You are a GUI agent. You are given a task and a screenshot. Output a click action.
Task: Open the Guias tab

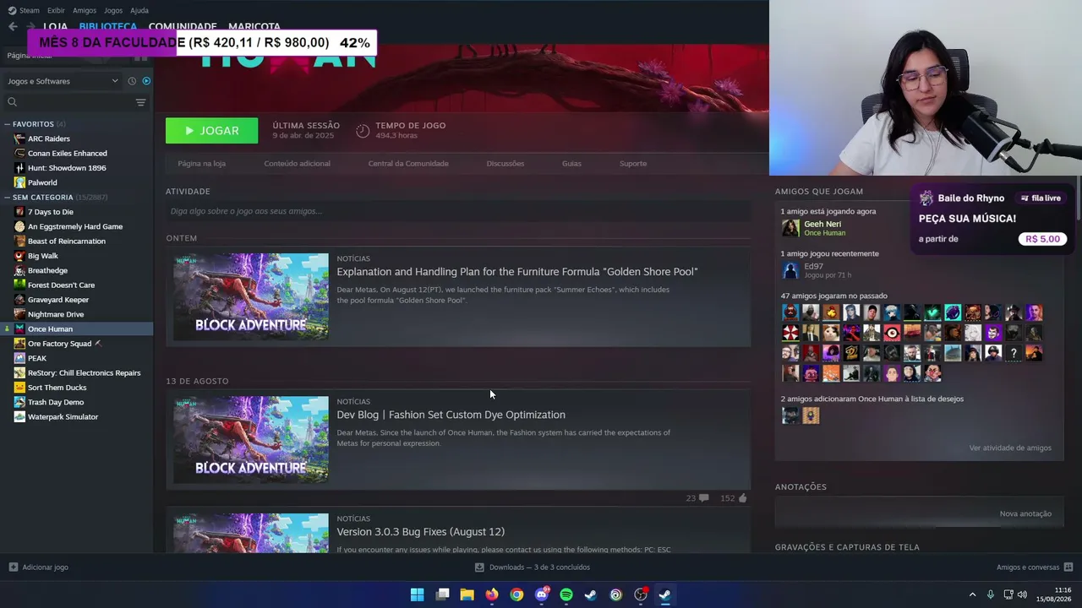coord(571,164)
